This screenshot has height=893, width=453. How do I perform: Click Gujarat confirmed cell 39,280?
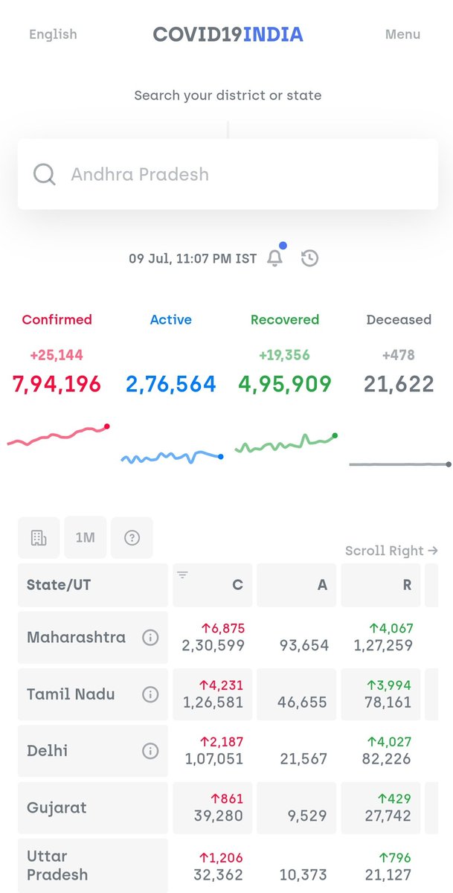(x=213, y=807)
